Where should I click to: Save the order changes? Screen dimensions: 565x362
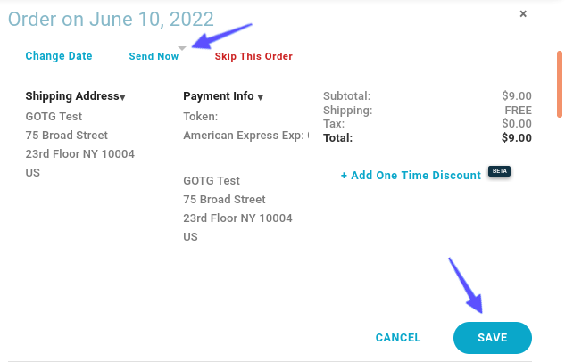[492, 338]
